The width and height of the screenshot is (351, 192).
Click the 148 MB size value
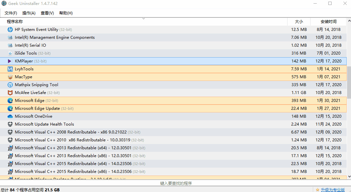click(299, 116)
